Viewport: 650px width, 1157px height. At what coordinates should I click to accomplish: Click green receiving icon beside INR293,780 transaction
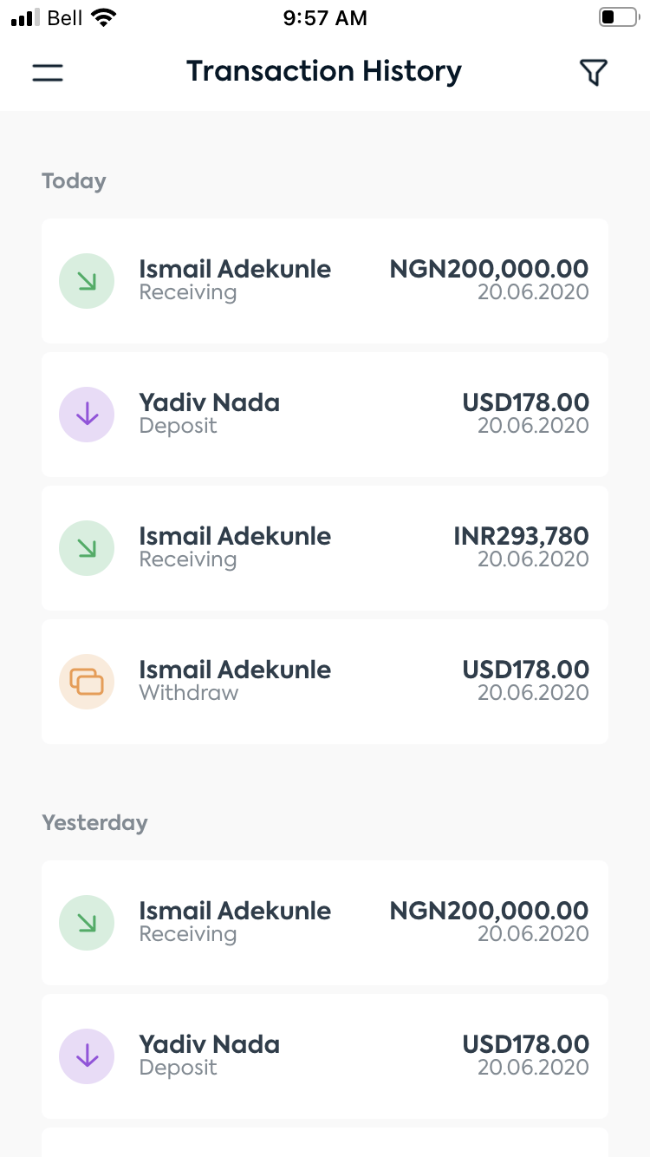87,548
